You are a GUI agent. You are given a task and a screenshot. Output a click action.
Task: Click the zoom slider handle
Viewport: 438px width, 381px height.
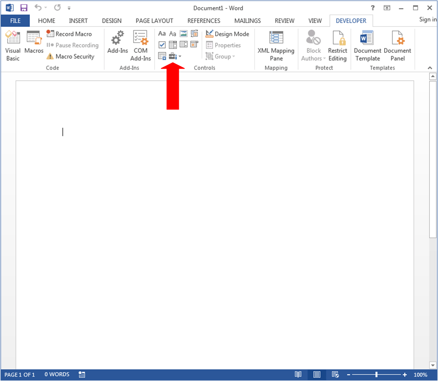click(376, 375)
